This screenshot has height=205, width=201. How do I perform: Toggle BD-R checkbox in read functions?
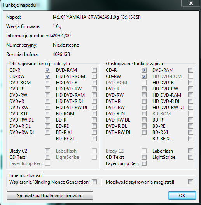pos(94,120)
